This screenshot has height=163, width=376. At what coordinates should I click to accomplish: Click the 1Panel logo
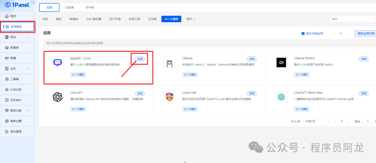17,4
